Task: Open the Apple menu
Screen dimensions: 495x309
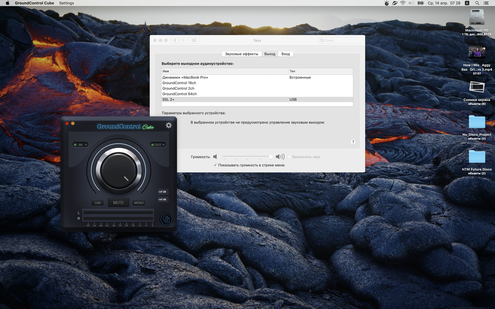Action: (7, 3)
